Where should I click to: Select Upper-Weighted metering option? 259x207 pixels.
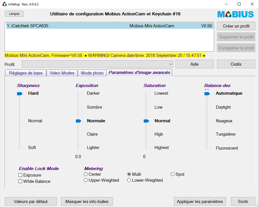(x=85, y=180)
